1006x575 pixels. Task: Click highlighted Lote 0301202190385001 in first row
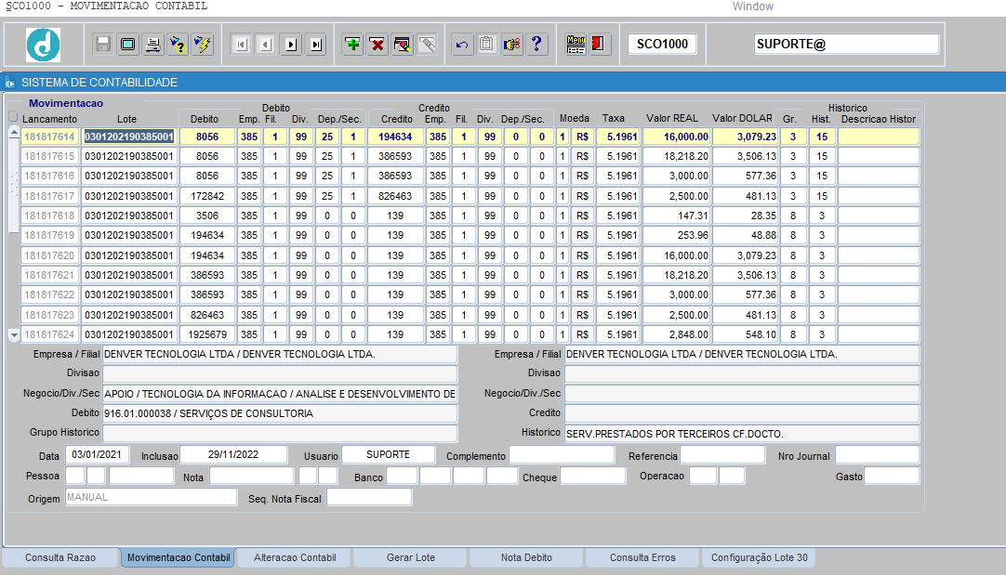129,137
